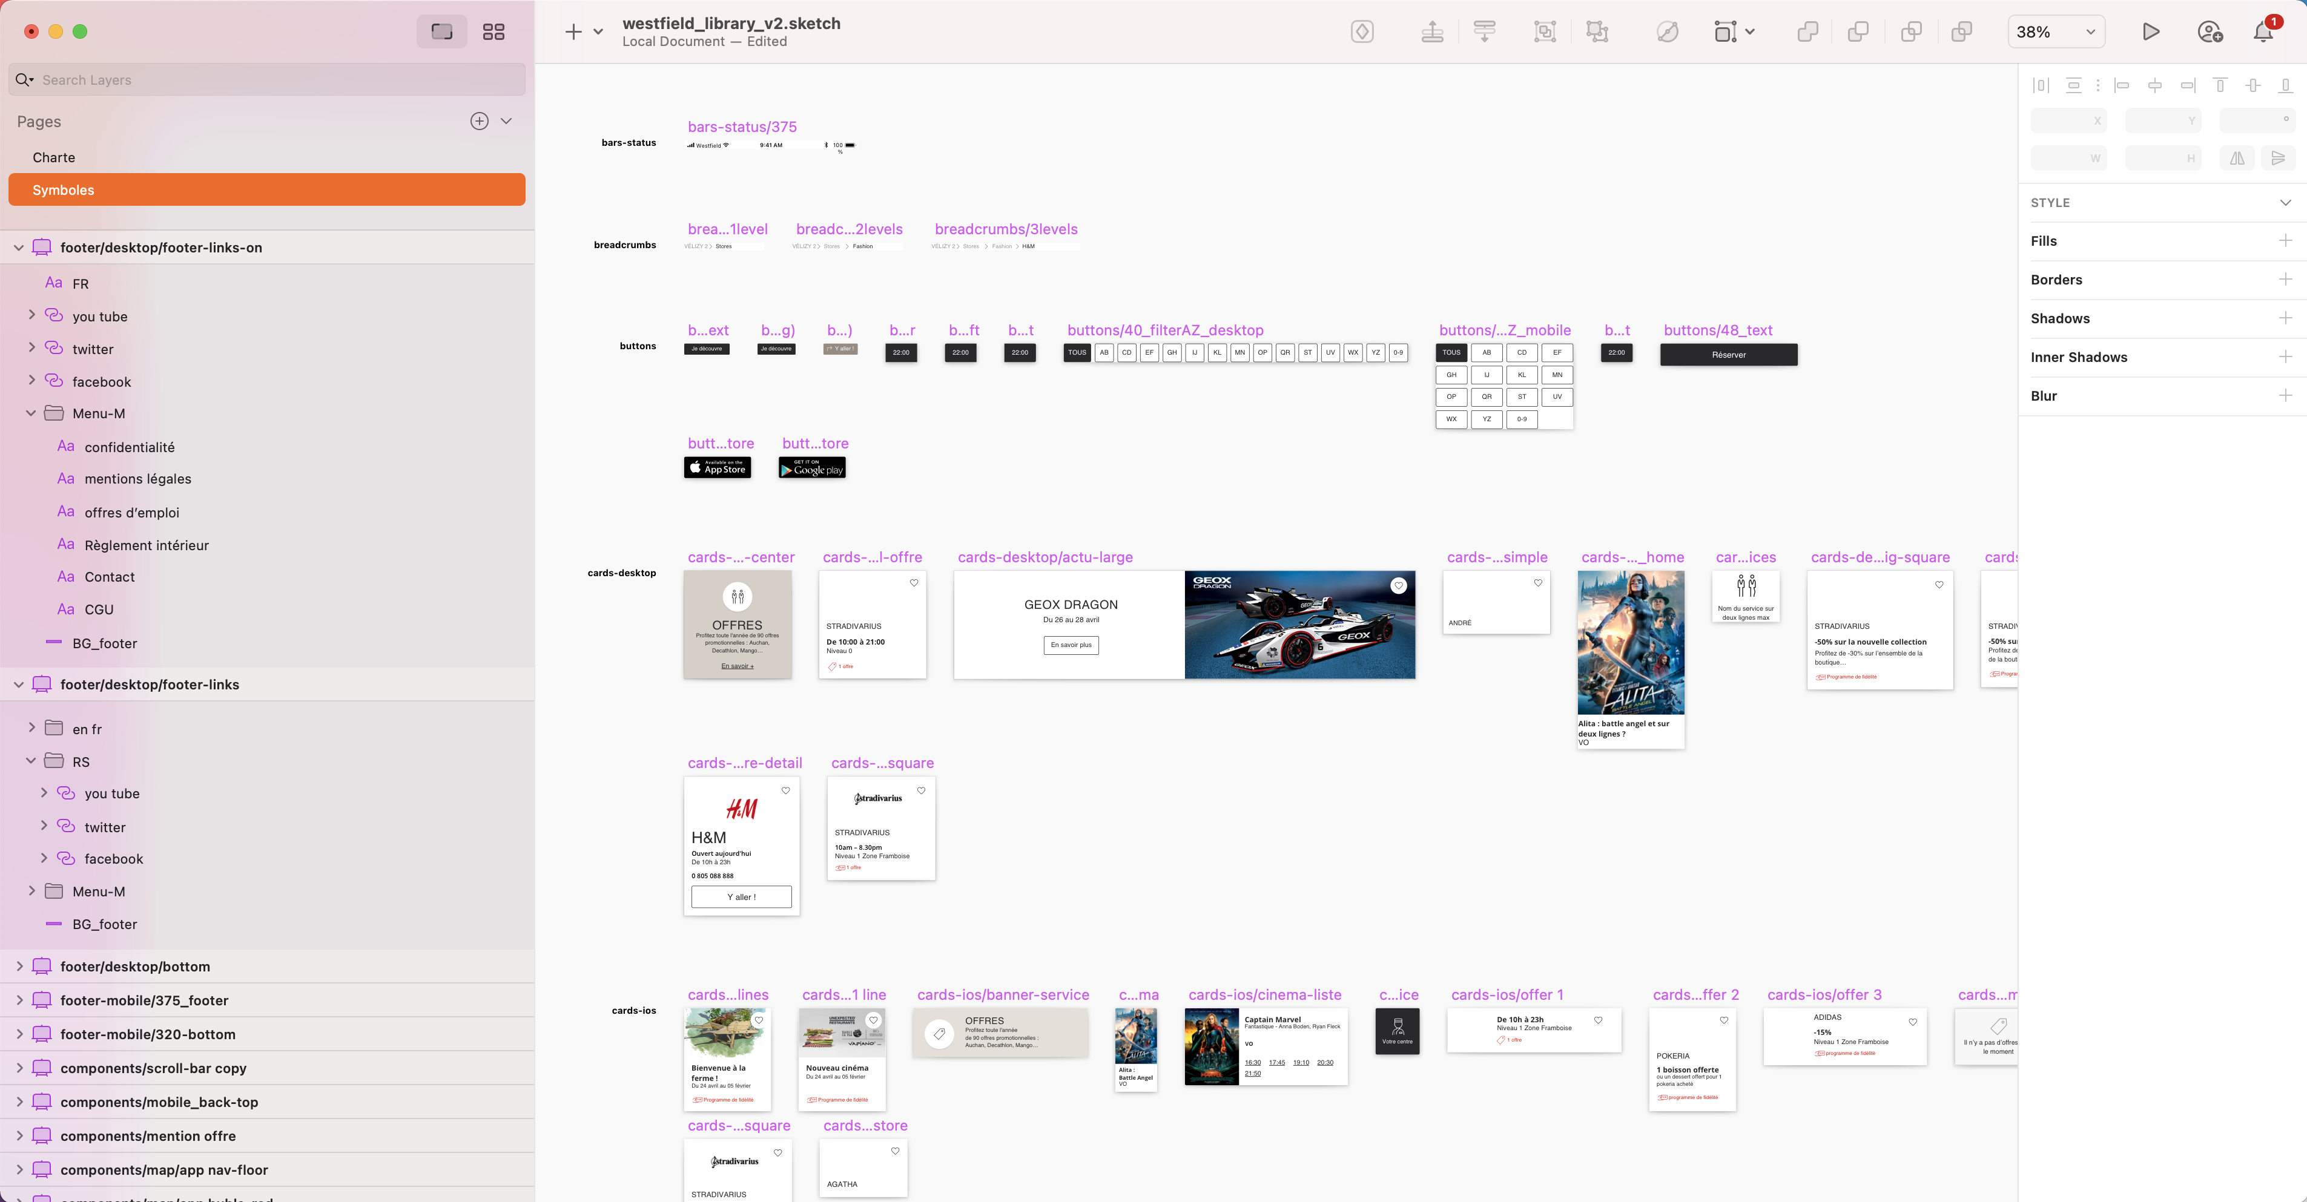
Task: Select the confidentialité text layer
Action: [130, 447]
